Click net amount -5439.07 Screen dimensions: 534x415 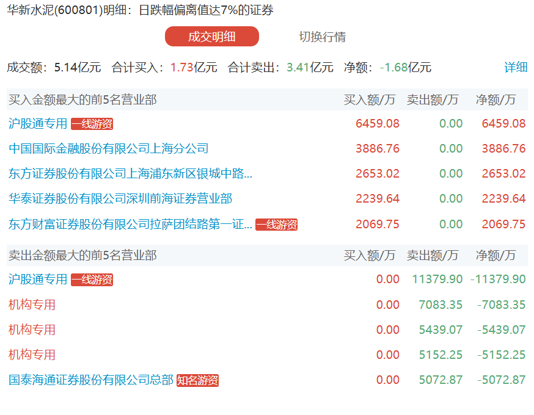coord(501,330)
